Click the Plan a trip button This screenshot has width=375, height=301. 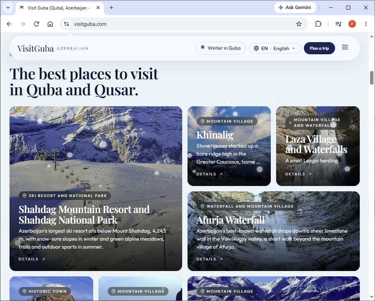click(x=319, y=48)
